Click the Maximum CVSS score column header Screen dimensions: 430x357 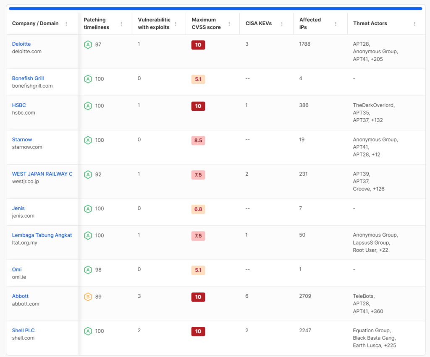click(x=206, y=23)
